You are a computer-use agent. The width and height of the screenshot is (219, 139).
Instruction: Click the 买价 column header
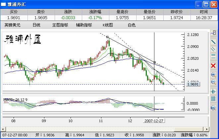click(14, 12)
